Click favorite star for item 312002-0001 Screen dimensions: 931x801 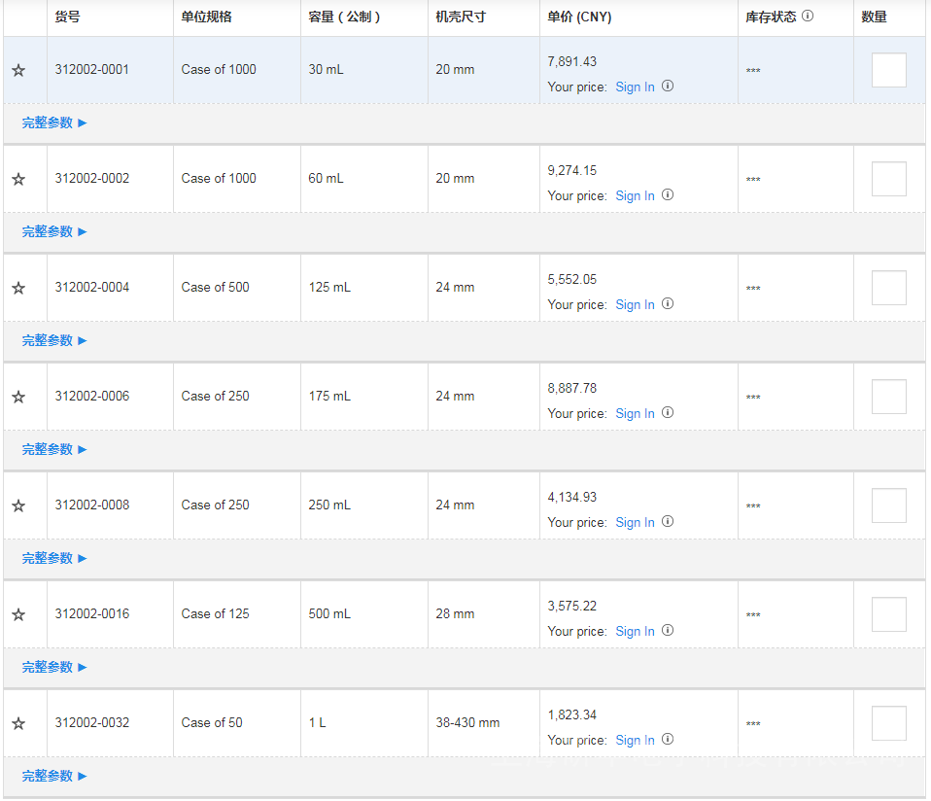tap(18, 70)
